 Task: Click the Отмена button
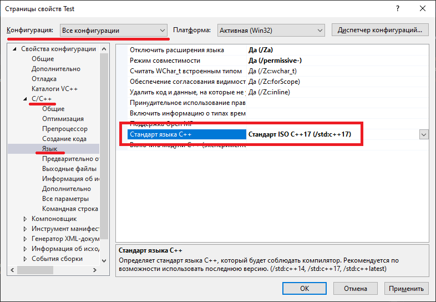[356, 288]
